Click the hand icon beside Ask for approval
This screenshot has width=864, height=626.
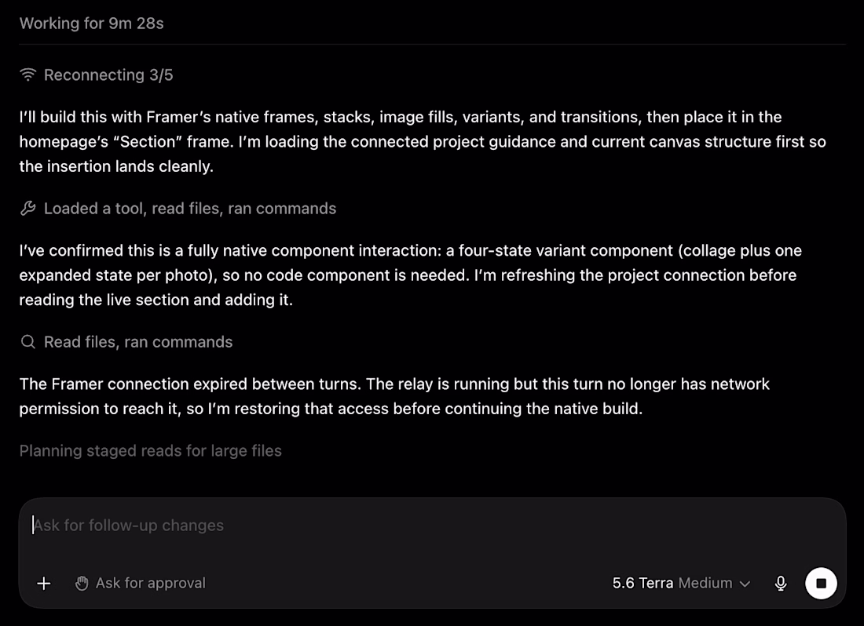click(82, 583)
